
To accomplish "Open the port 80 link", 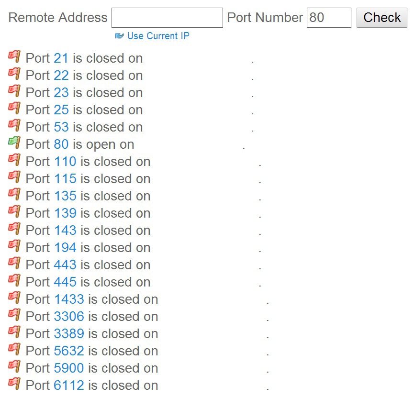I will tap(61, 144).
